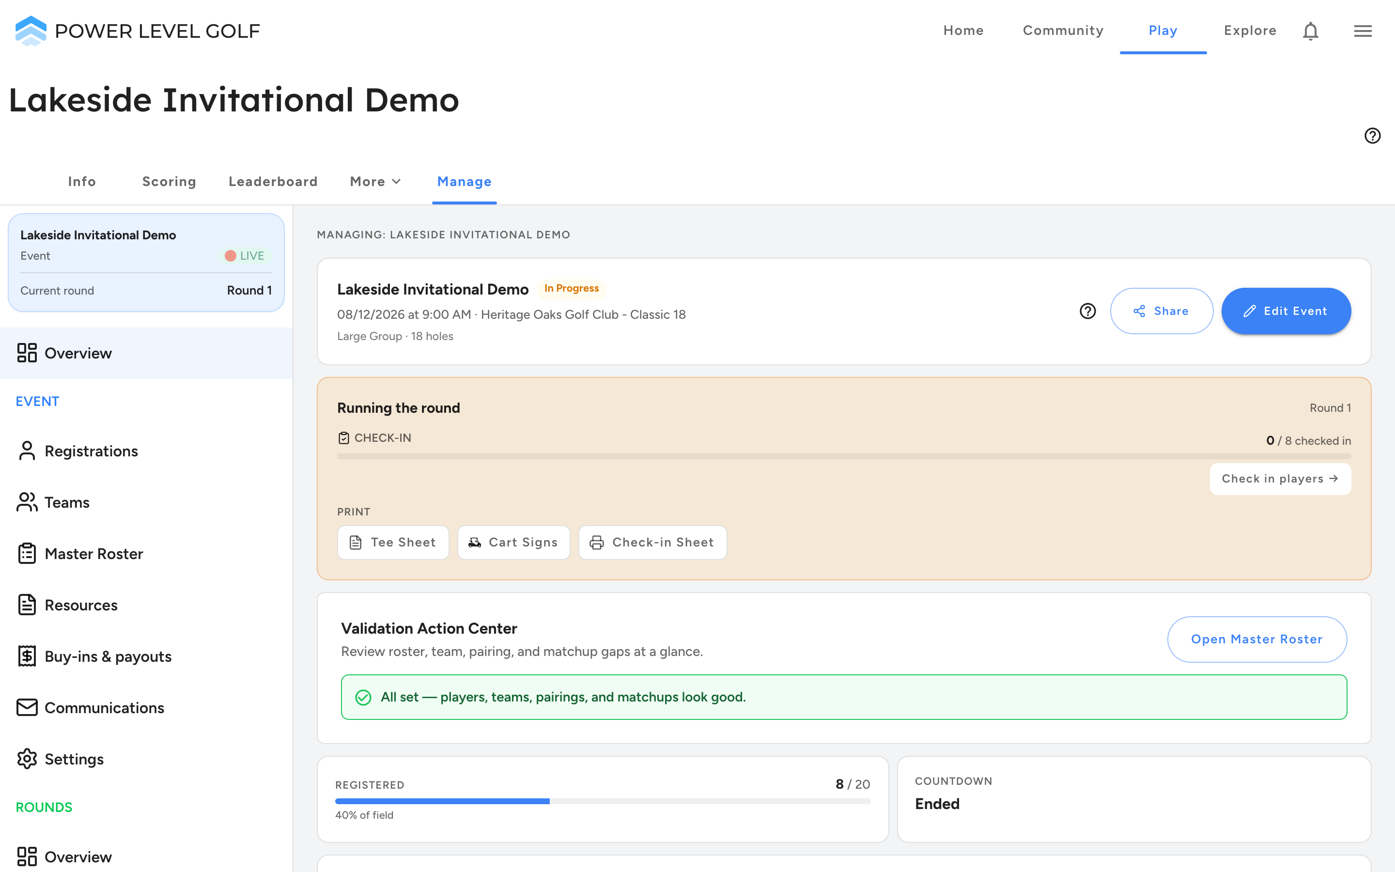The image size is (1395, 872).
Task: Switch to the Leaderboard tab
Action: 273,182
